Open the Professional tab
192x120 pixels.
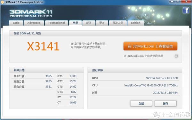coord(57,23)
